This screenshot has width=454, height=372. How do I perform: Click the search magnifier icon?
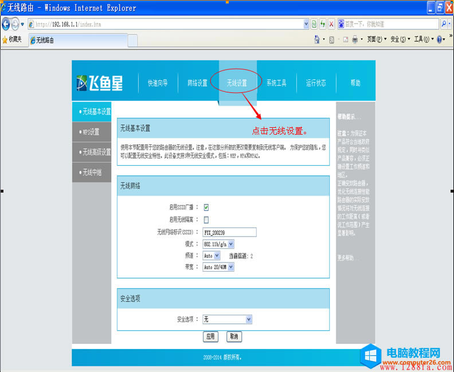(444, 24)
